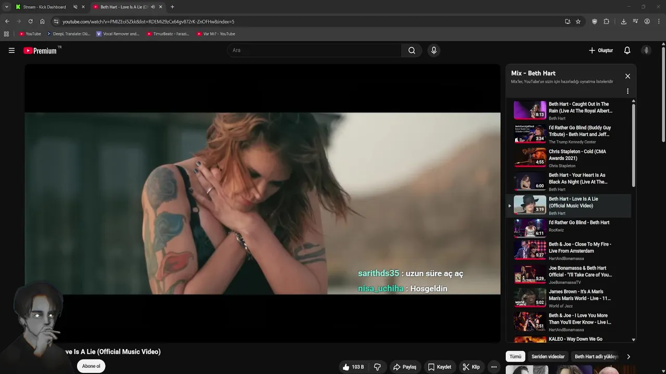Play Chris Stapleton - Cold playlist item
This screenshot has height=374, width=666.
pos(569,158)
